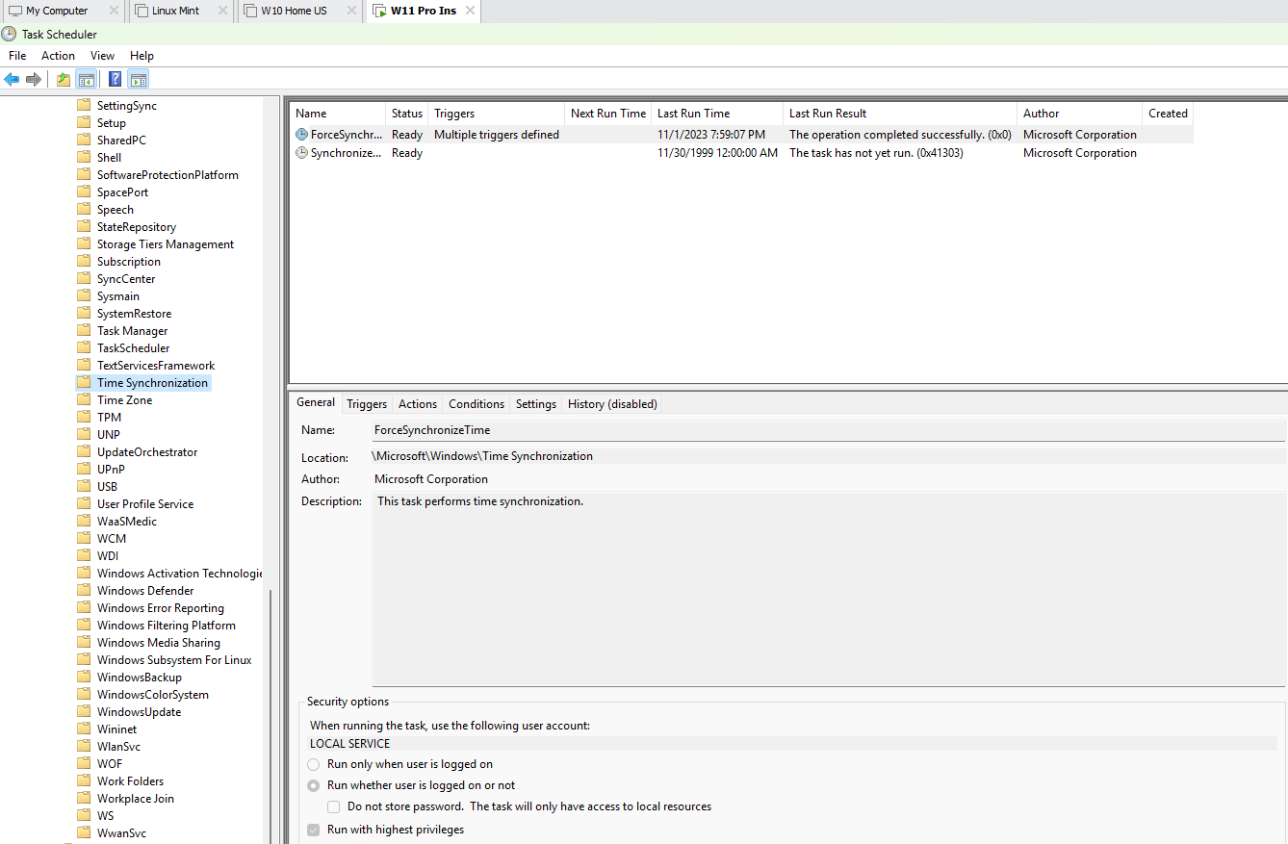Select the Time Zone tree folder
Image resolution: width=1288 pixels, height=844 pixels.
[124, 400]
